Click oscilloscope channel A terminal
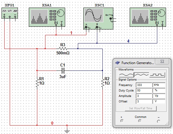173x134 pixels. (x=86, y=27)
